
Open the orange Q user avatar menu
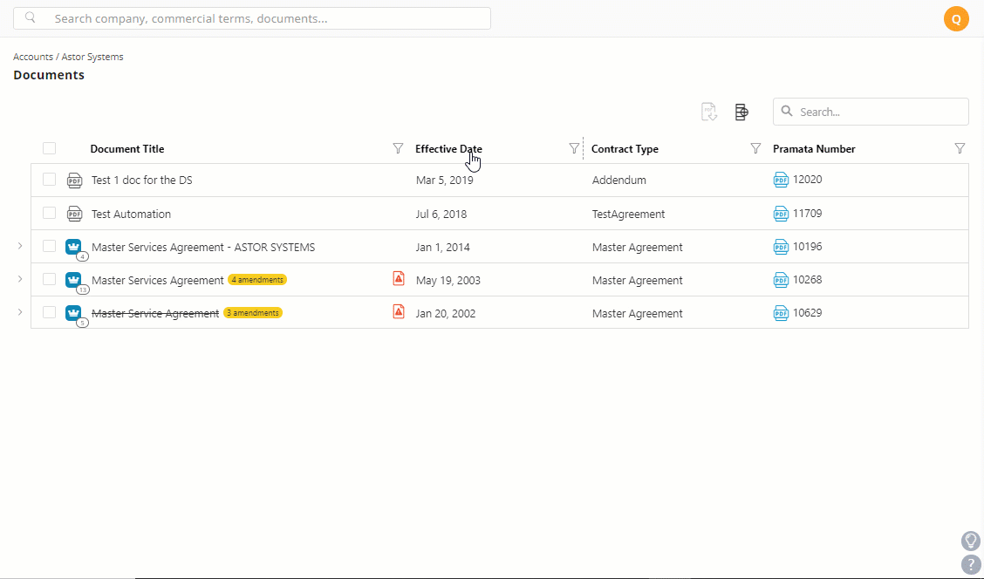pyautogui.click(x=956, y=19)
